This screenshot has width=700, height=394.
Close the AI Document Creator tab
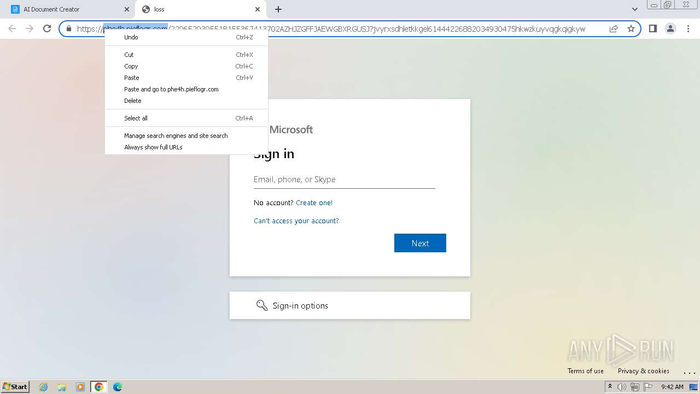[x=127, y=9]
